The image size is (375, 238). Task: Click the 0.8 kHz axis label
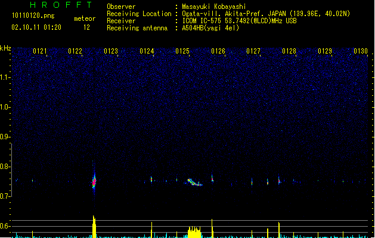5,167
